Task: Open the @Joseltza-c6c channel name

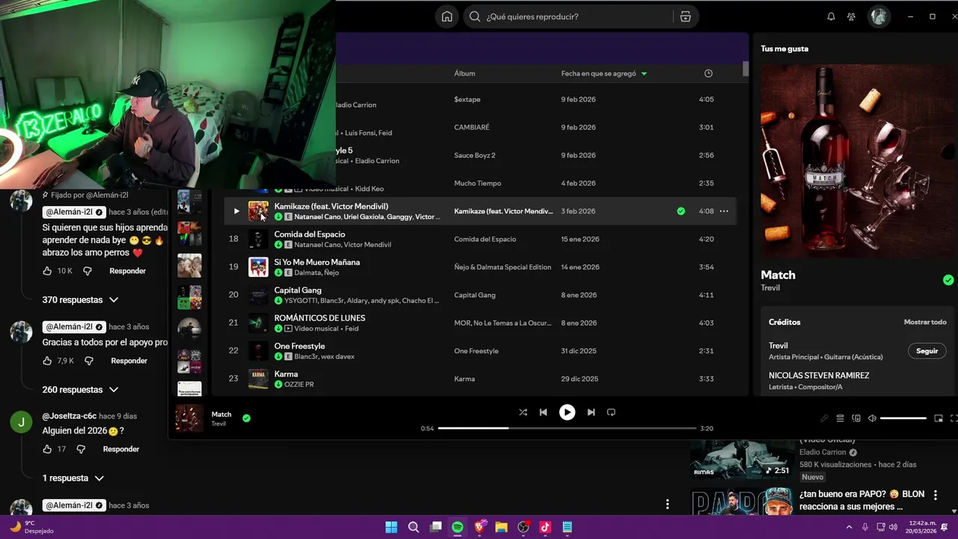Action: click(69, 416)
